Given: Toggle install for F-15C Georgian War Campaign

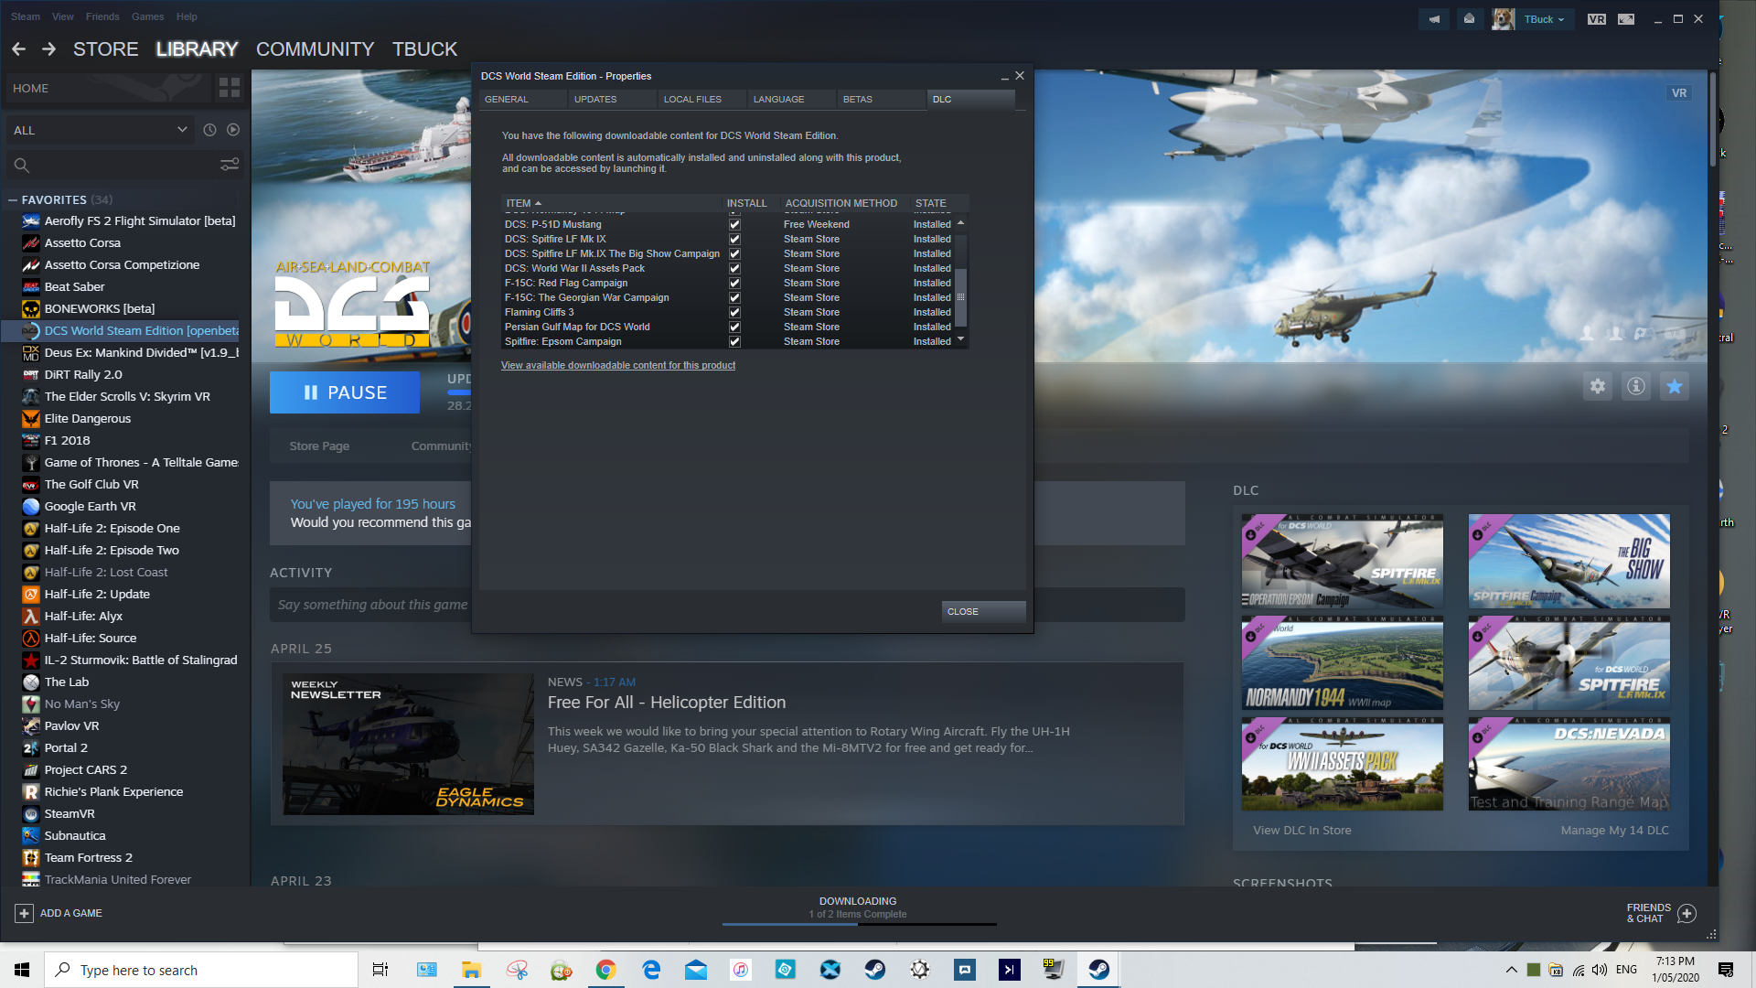Looking at the screenshot, I should click(x=734, y=297).
